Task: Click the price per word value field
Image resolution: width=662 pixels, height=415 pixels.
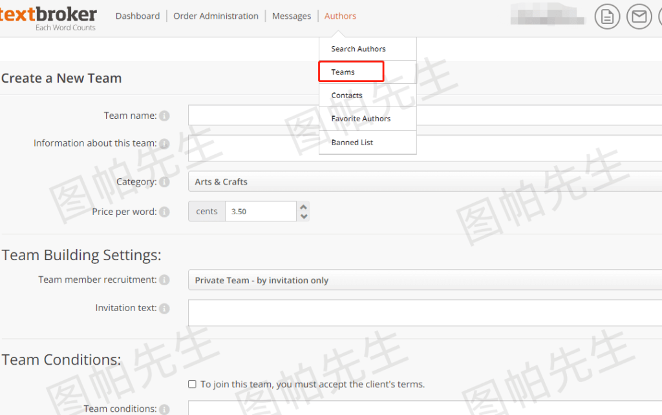Action: tap(261, 211)
